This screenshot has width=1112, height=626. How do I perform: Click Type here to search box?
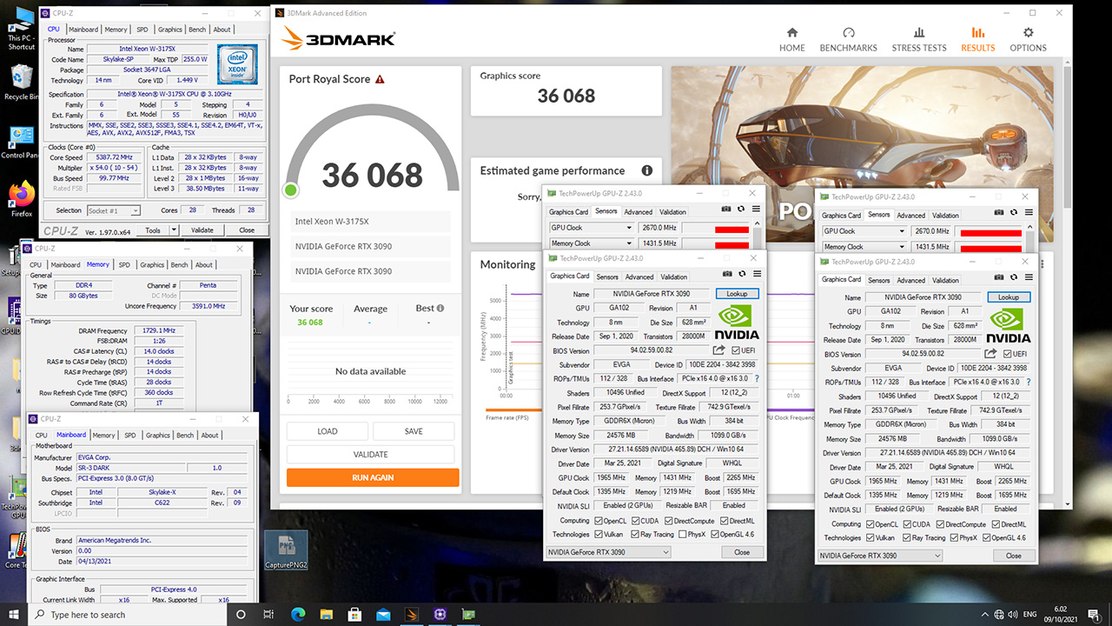(127, 615)
